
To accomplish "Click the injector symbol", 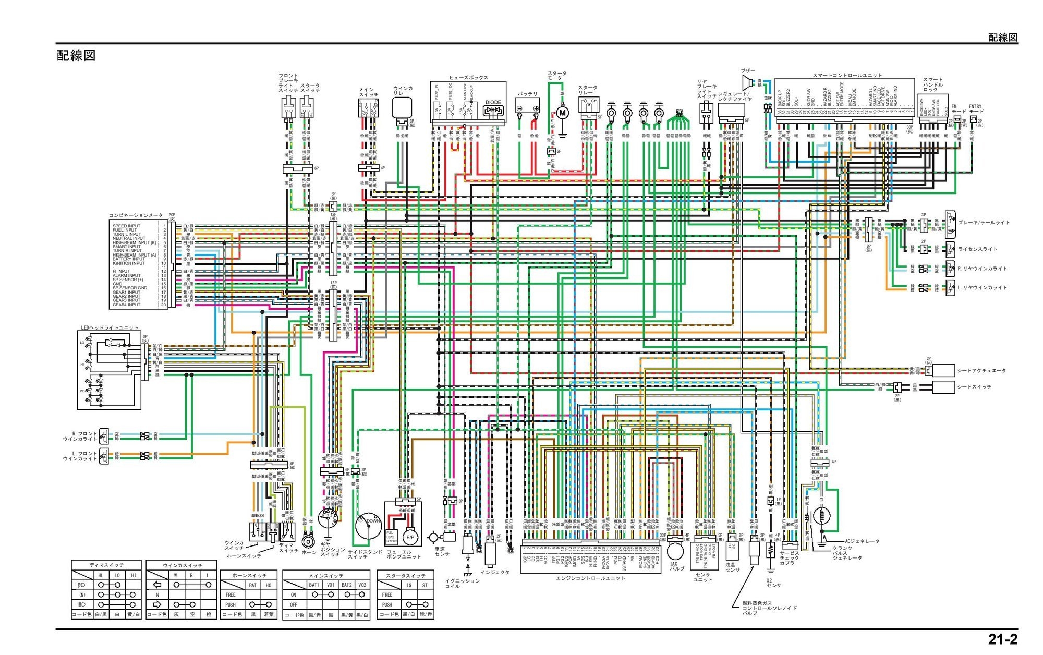I will coord(489,554).
